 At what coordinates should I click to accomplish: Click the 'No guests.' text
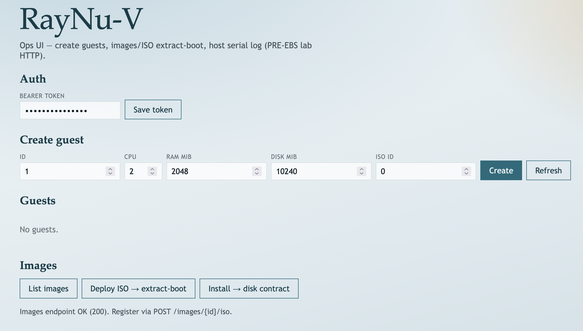[x=39, y=229]
